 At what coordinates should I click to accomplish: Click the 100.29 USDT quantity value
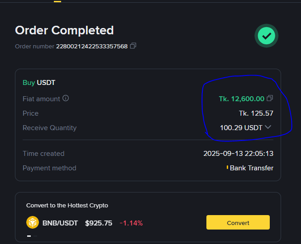[x=241, y=127]
